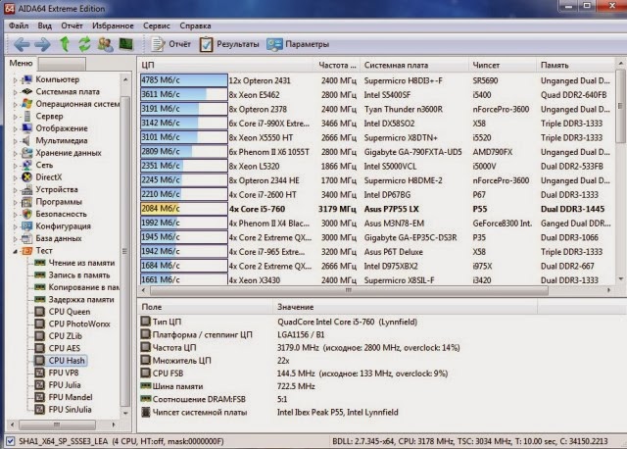Select the Мультимедиа tree node

click(62, 140)
